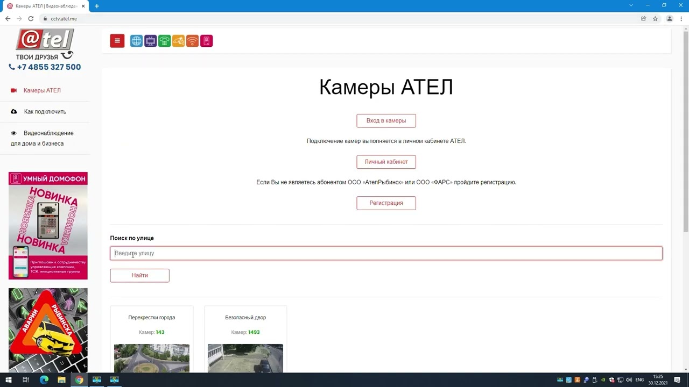The height and width of the screenshot is (387, 689).
Task: Open Видеонаблюдение для дома и бизнеса
Action: point(42,138)
